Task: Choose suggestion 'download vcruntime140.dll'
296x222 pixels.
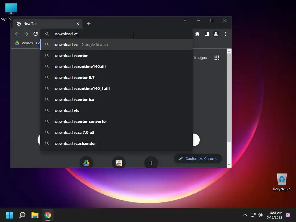Action: [117, 67]
